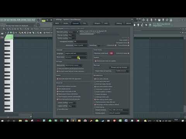
Task: Open the dropdown right of 'Prevent data...' under Warnings
Action: (122, 71)
